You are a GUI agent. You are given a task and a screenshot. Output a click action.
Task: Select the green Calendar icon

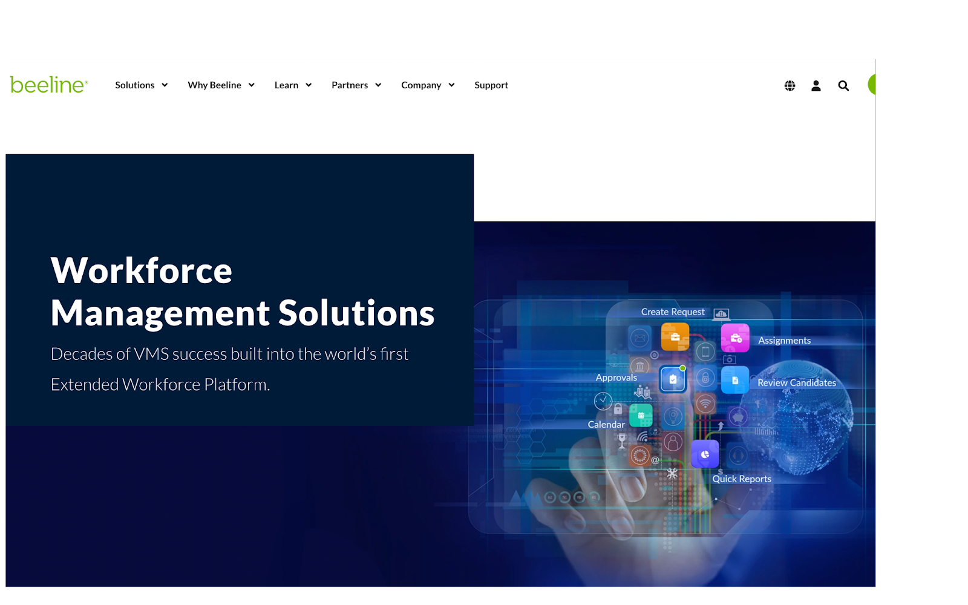tap(641, 415)
